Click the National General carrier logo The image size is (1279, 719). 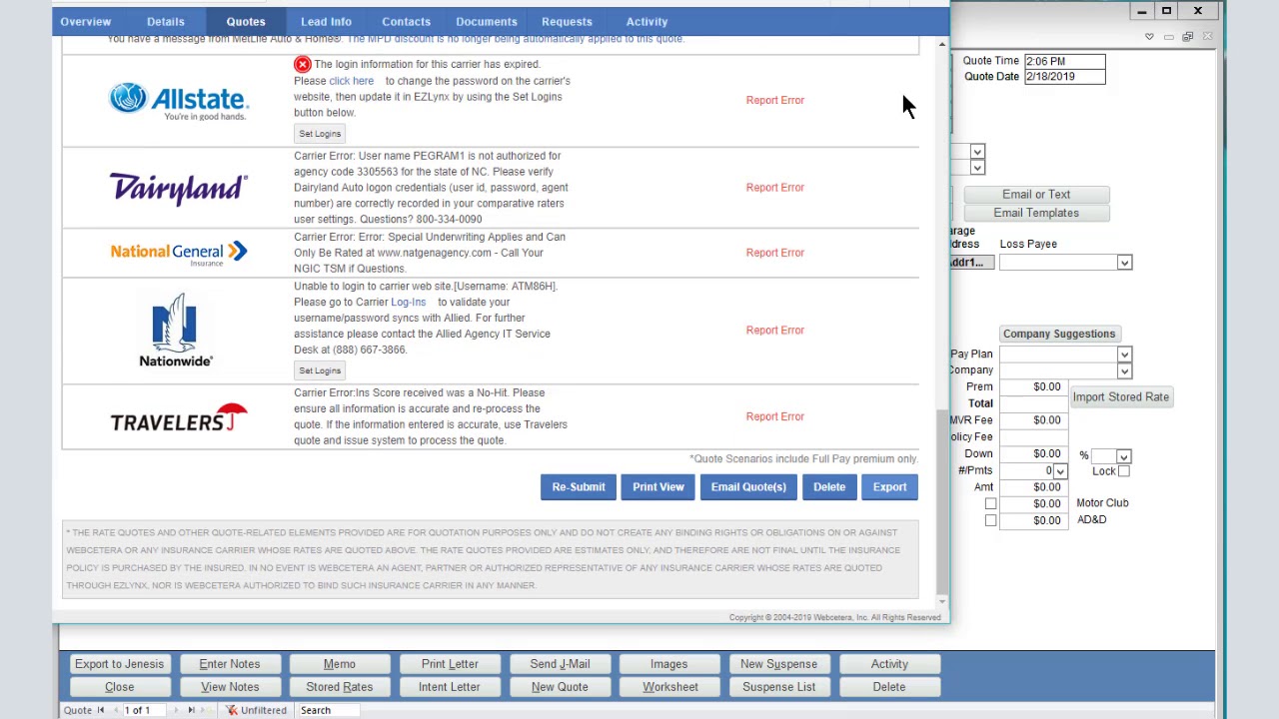[179, 253]
